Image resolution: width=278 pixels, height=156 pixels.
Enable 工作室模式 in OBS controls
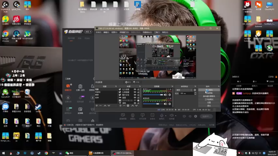[x=209, y=99]
